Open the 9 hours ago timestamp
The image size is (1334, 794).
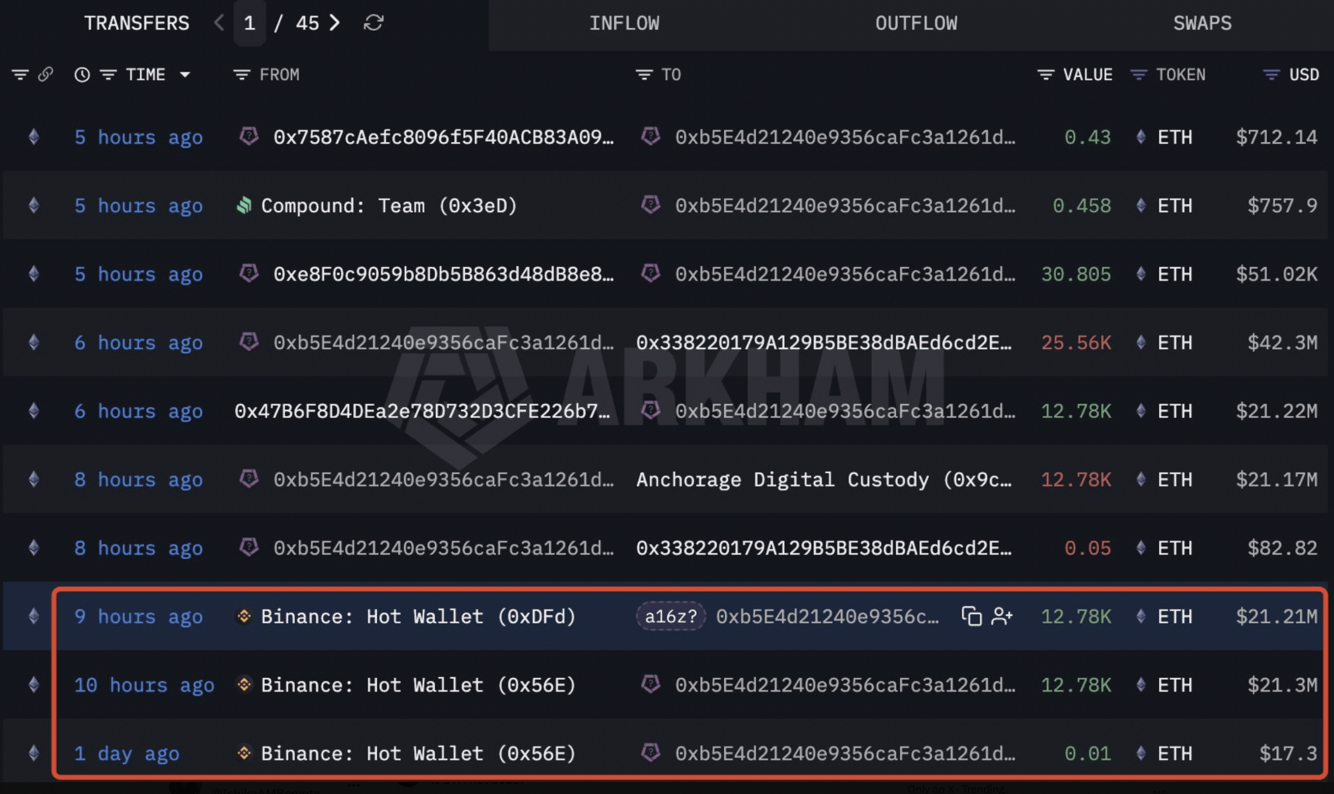[x=139, y=616]
